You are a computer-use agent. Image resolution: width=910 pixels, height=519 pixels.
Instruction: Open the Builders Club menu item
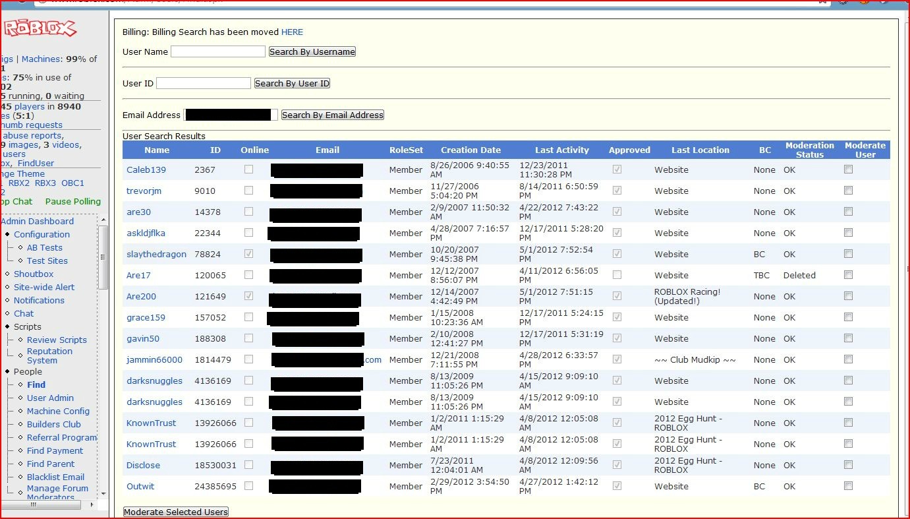point(53,424)
